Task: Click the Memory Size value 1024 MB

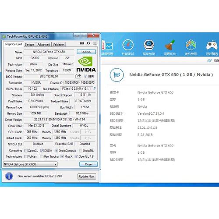Action: [x=35, y=113]
